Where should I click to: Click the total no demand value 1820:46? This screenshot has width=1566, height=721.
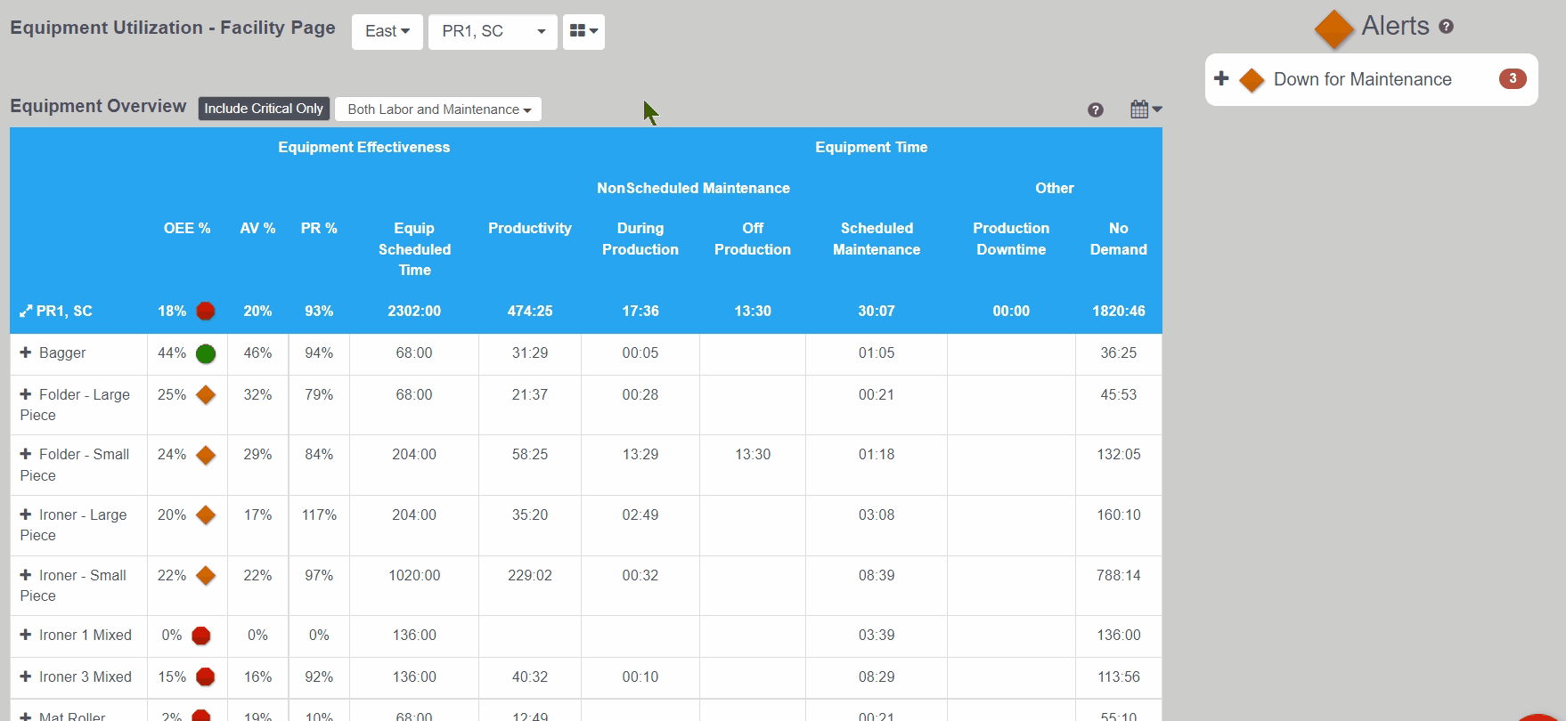click(1119, 311)
